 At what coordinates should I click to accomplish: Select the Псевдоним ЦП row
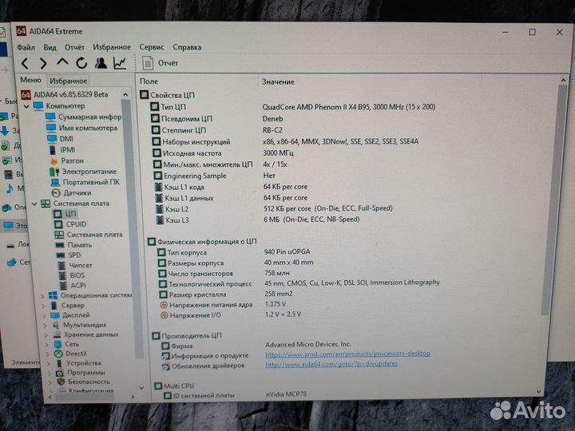point(217,119)
